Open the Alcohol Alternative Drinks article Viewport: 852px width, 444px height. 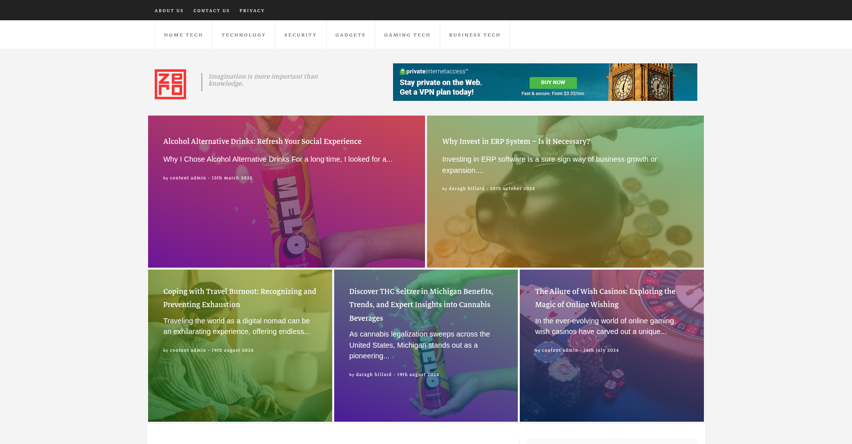coord(262,141)
